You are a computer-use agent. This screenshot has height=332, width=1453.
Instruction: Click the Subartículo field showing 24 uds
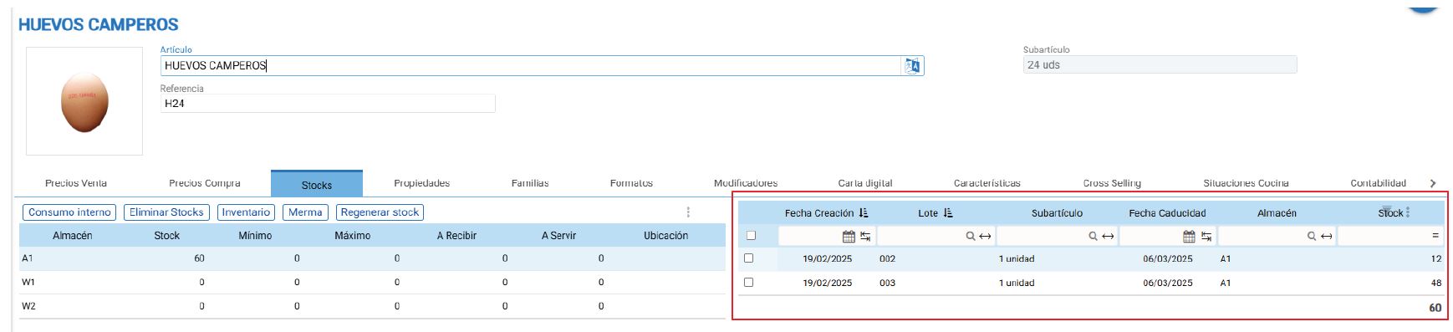[x=1160, y=64]
